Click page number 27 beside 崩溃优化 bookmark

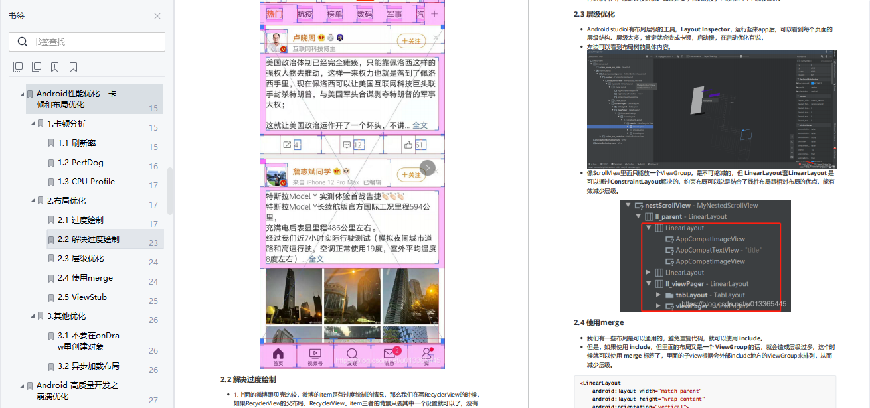pyautogui.click(x=153, y=401)
